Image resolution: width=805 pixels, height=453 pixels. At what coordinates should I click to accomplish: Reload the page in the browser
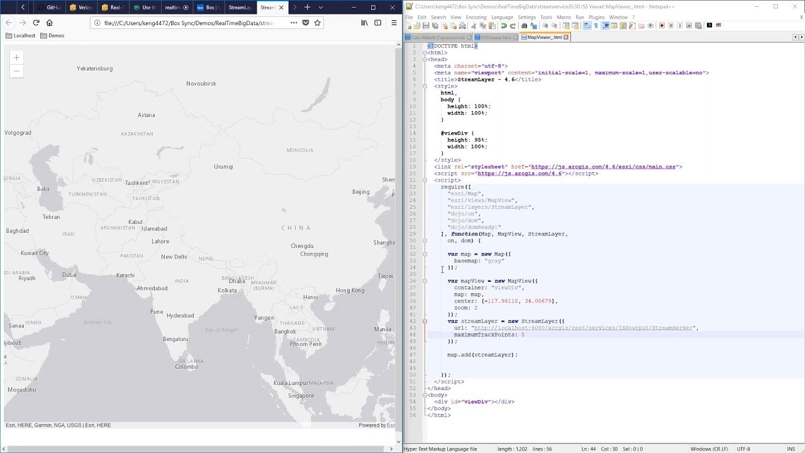(36, 23)
